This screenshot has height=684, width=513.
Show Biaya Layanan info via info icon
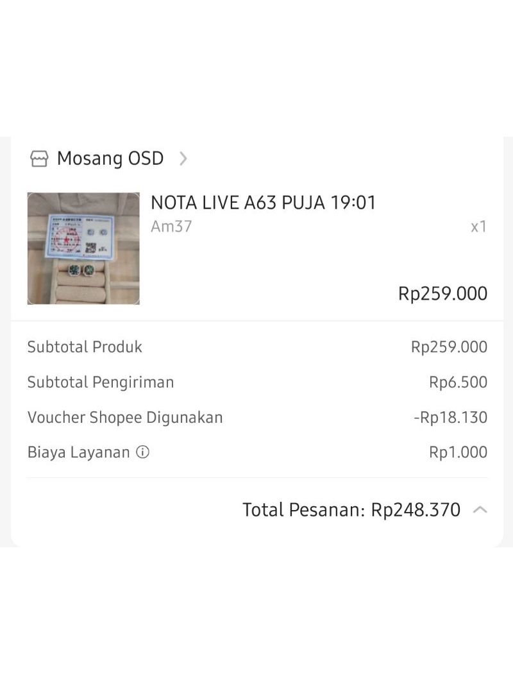point(143,452)
